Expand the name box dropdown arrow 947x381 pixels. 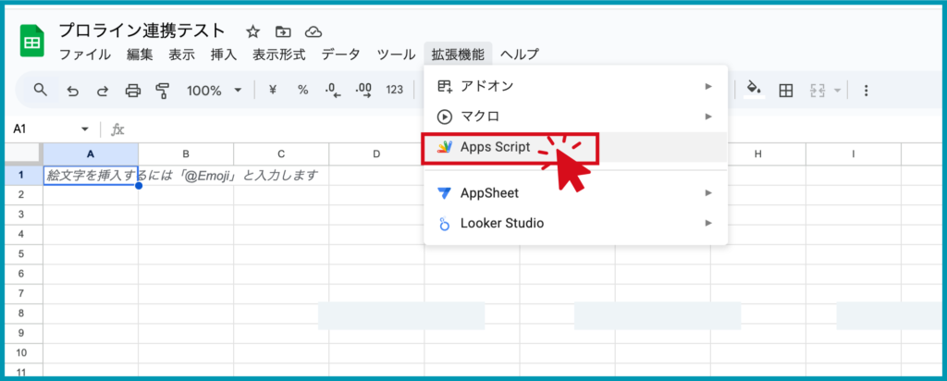(x=84, y=129)
